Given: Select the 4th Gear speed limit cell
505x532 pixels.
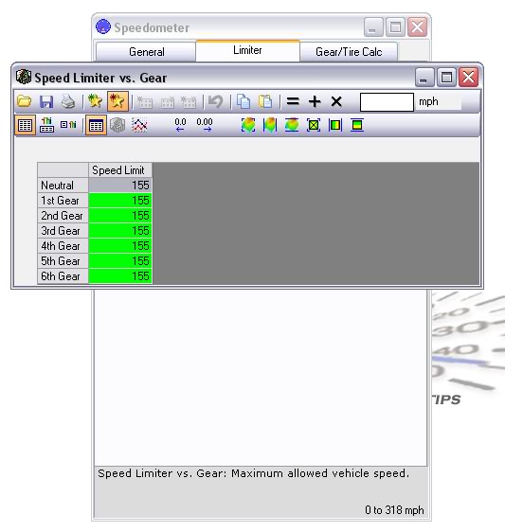Looking at the screenshot, I should tap(120, 245).
